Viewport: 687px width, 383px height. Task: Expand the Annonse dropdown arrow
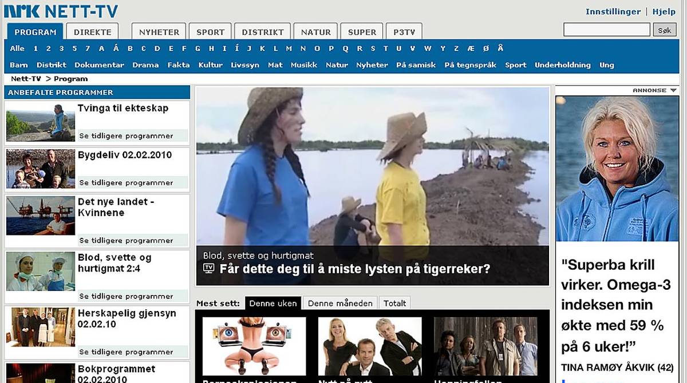click(x=673, y=90)
